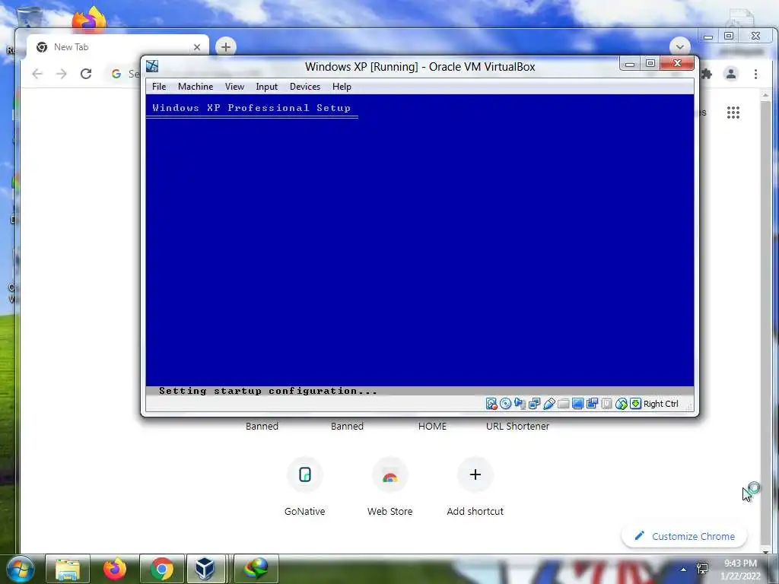This screenshot has height=584, width=779.
Task: Click the recording indicator in VirtualBox status bar
Action: [x=592, y=404]
